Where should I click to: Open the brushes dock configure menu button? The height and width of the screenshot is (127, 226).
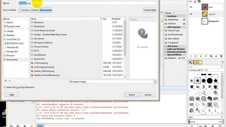[x=222, y=62]
